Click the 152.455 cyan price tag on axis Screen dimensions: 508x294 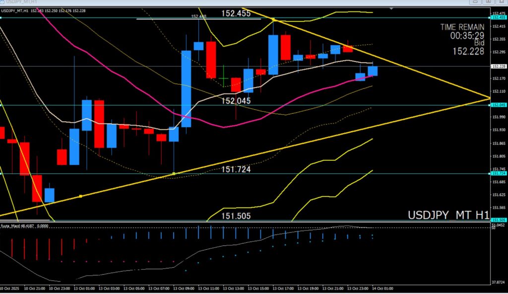point(498,17)
